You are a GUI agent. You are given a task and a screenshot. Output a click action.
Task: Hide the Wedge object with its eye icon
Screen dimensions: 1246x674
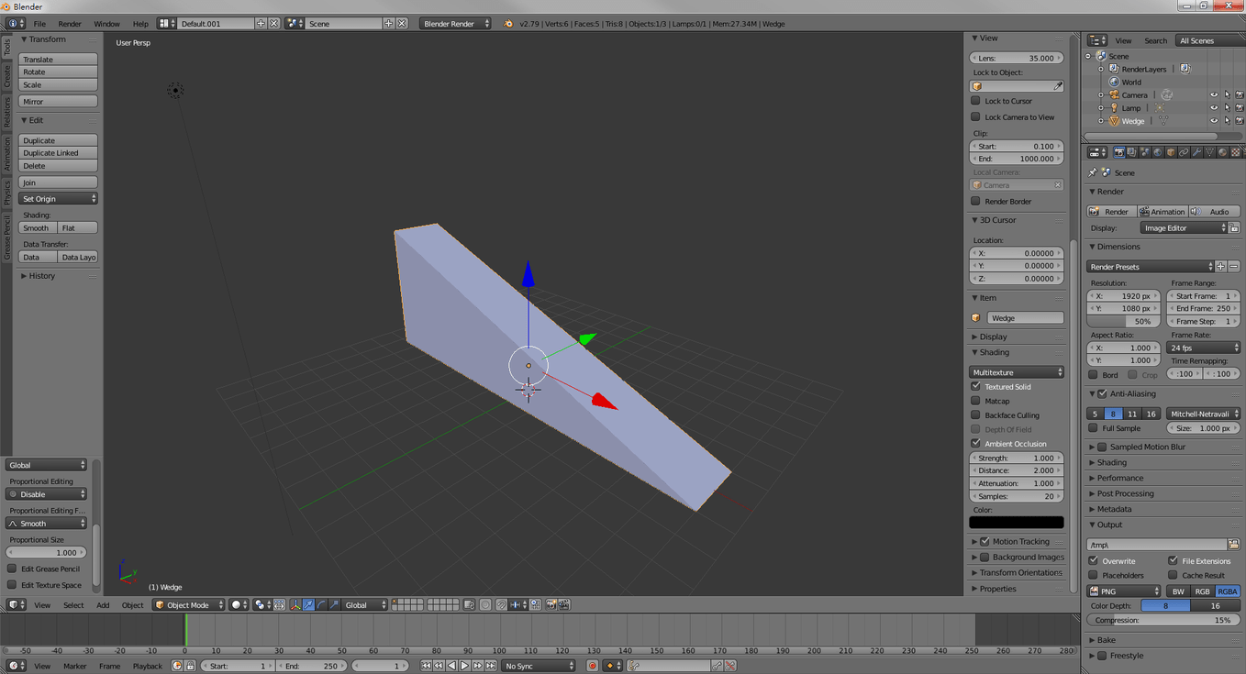pos(1214,121)
